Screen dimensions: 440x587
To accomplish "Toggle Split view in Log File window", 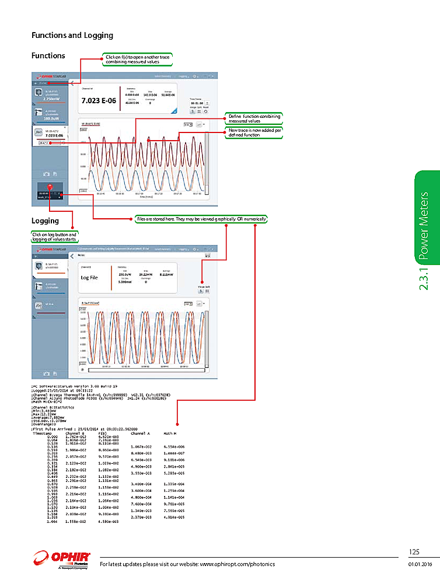I will pyautogui.click(x=207, y=292).
